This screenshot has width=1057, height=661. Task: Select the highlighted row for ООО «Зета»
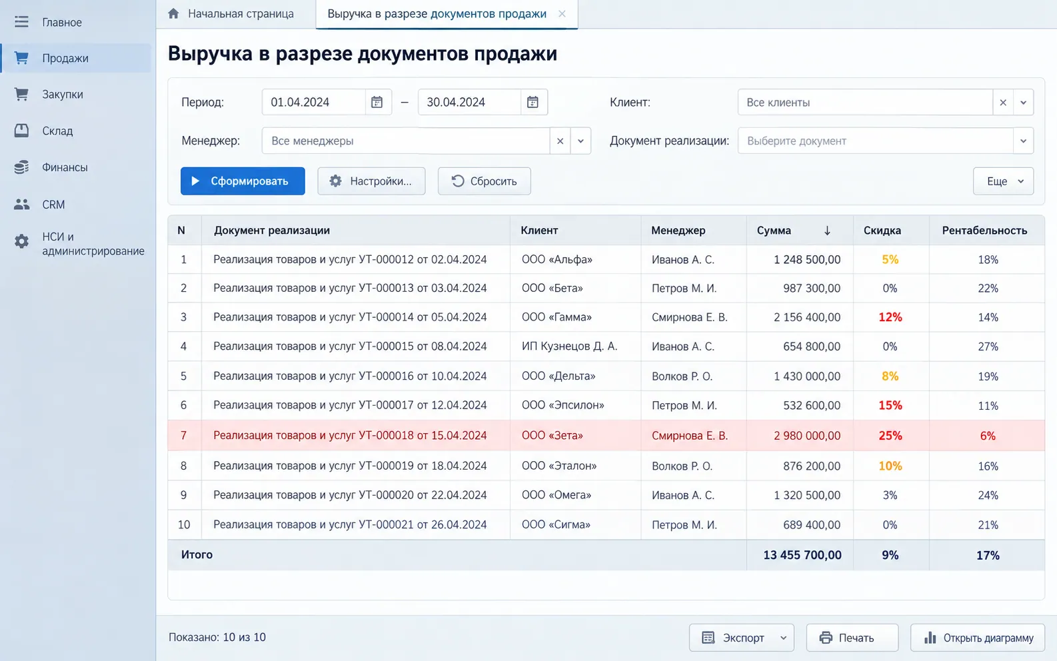[x=606, y=436]
